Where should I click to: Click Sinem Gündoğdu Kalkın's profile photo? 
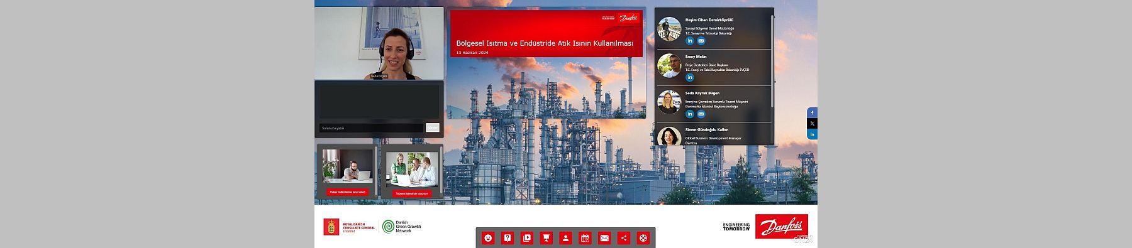(669, 136)
